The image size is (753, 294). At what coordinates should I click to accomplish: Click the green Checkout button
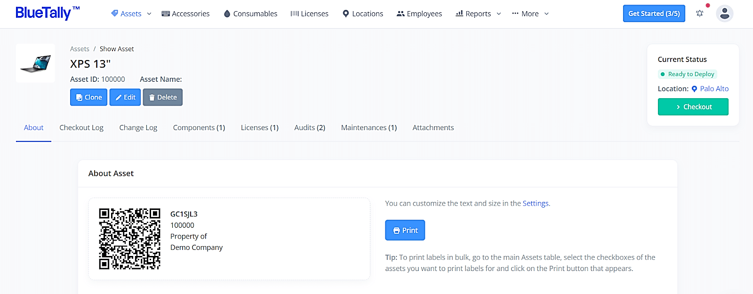(x=693, y=107)
